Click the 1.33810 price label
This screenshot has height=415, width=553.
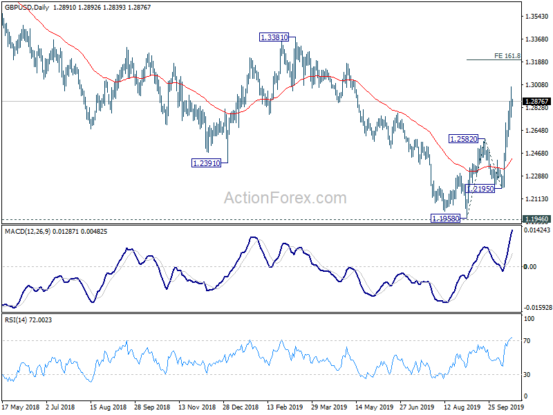tap(274, 37)
